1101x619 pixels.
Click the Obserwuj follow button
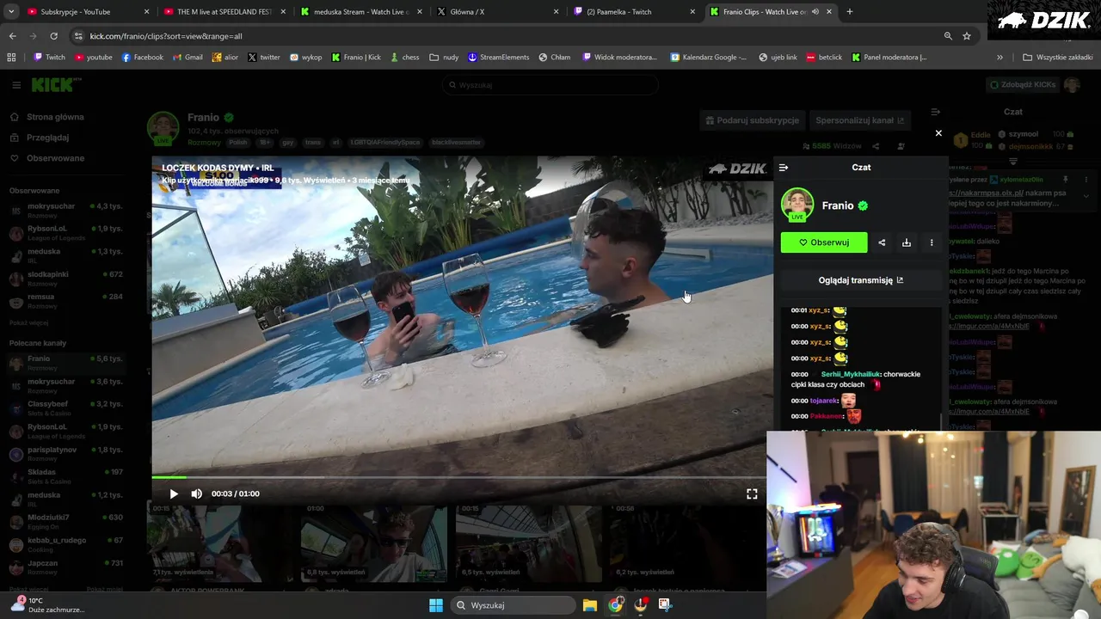(x=824, y=242)
